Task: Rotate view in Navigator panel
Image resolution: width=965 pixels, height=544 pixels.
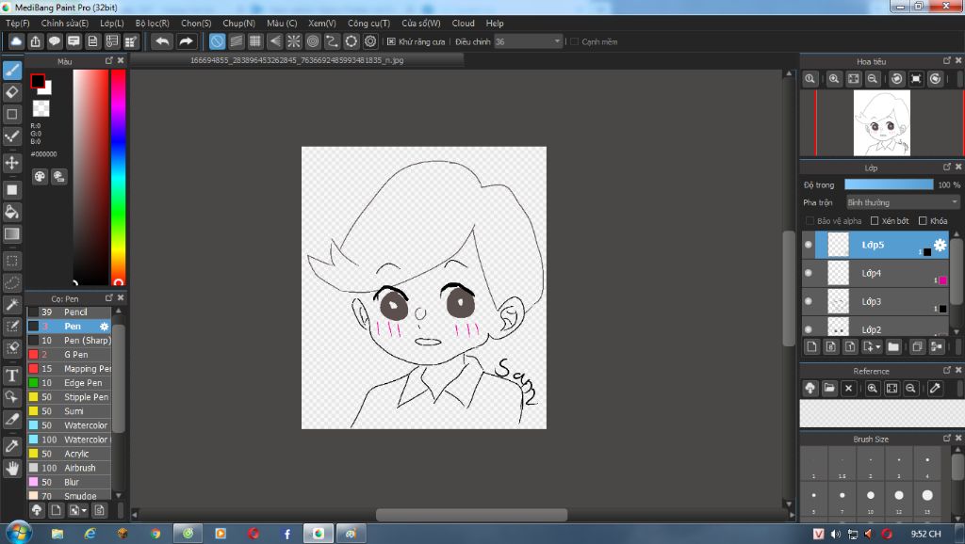Action: tap(897, 79)
